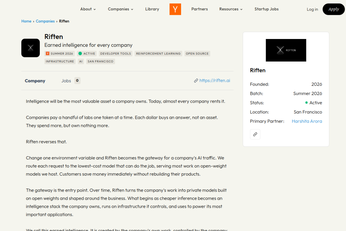
Task: Click the Riften company heading
Action: tap(54, 37)
